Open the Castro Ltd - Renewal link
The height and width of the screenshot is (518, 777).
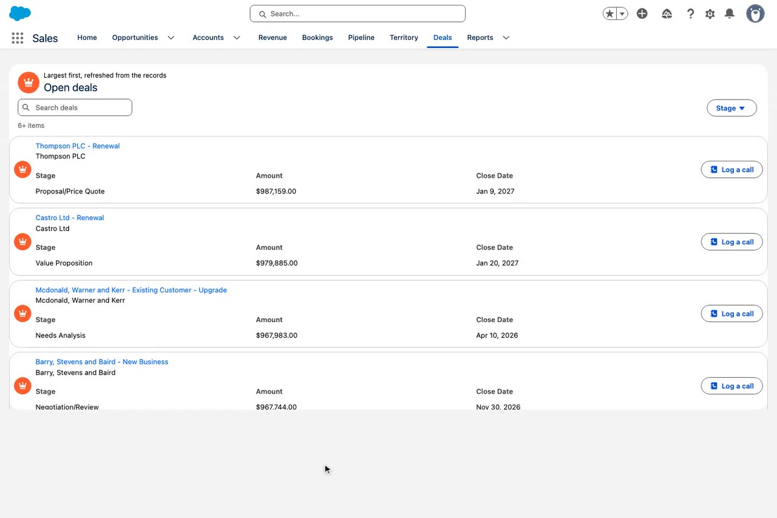(x=70, y=218)
